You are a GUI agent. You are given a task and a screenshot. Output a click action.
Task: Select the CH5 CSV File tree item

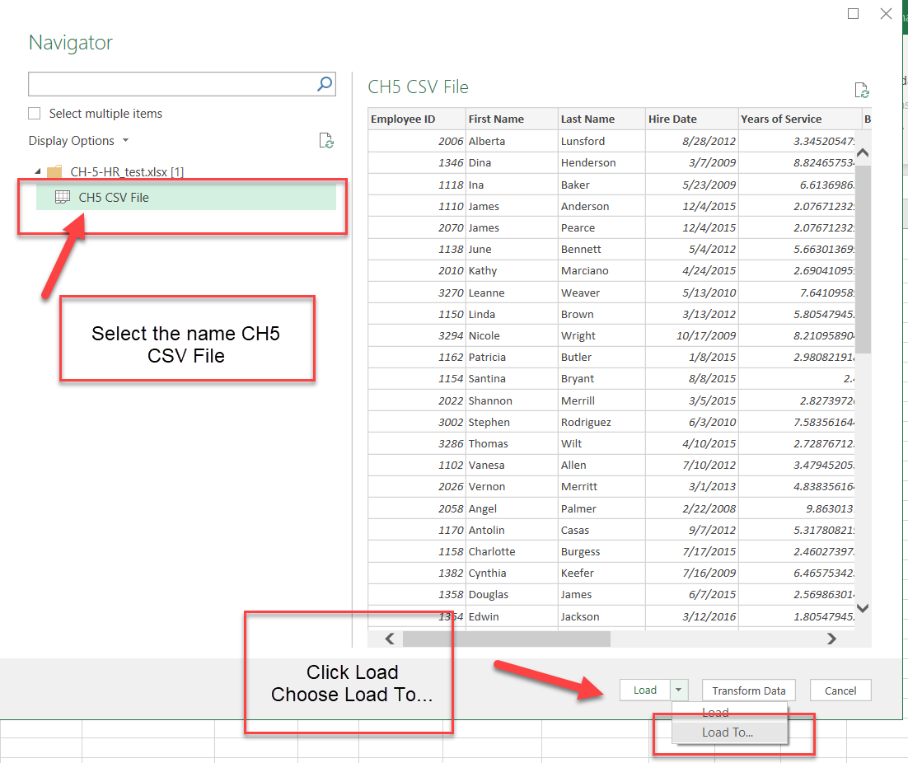point(186,198)
